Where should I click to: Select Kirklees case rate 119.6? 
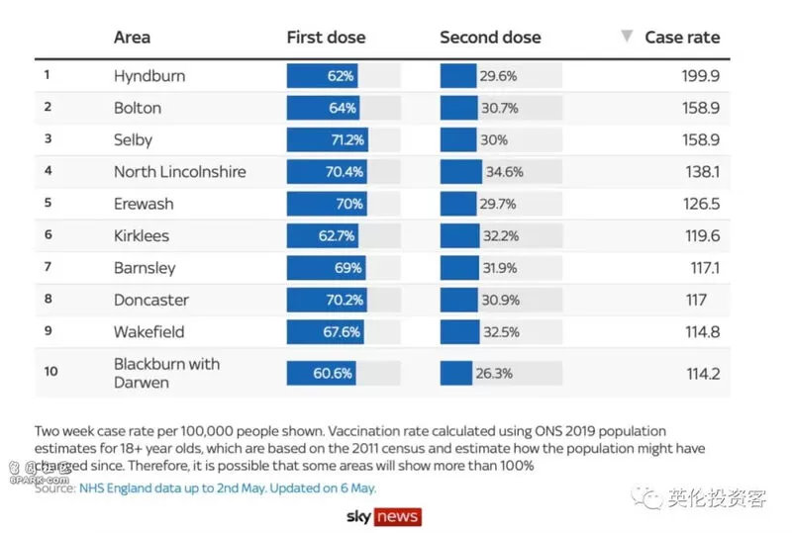coord(703,235)
